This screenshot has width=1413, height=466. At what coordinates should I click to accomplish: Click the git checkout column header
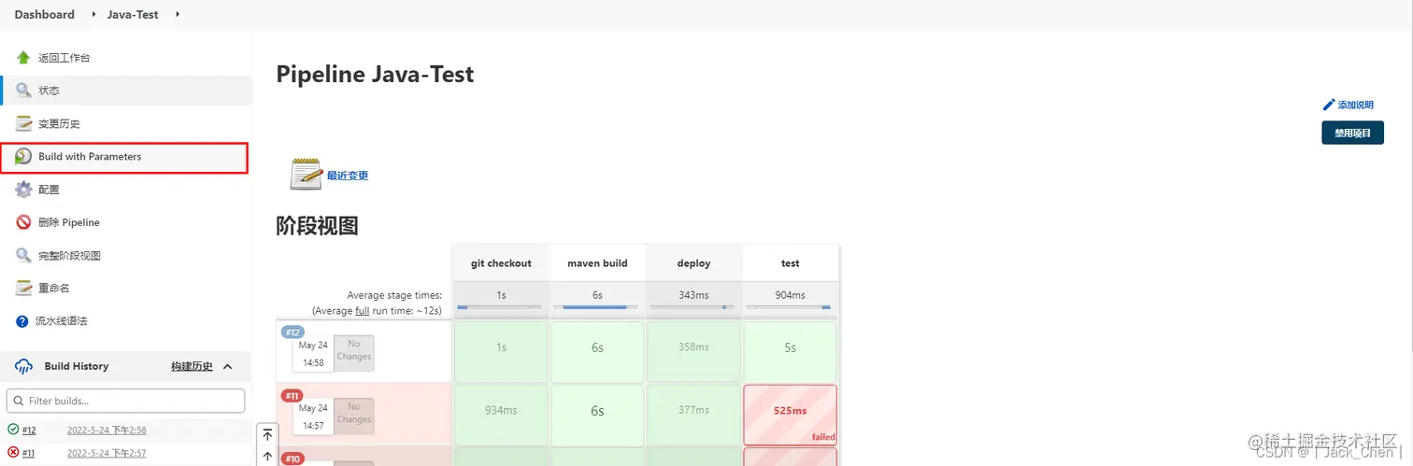tap(501, 263)
